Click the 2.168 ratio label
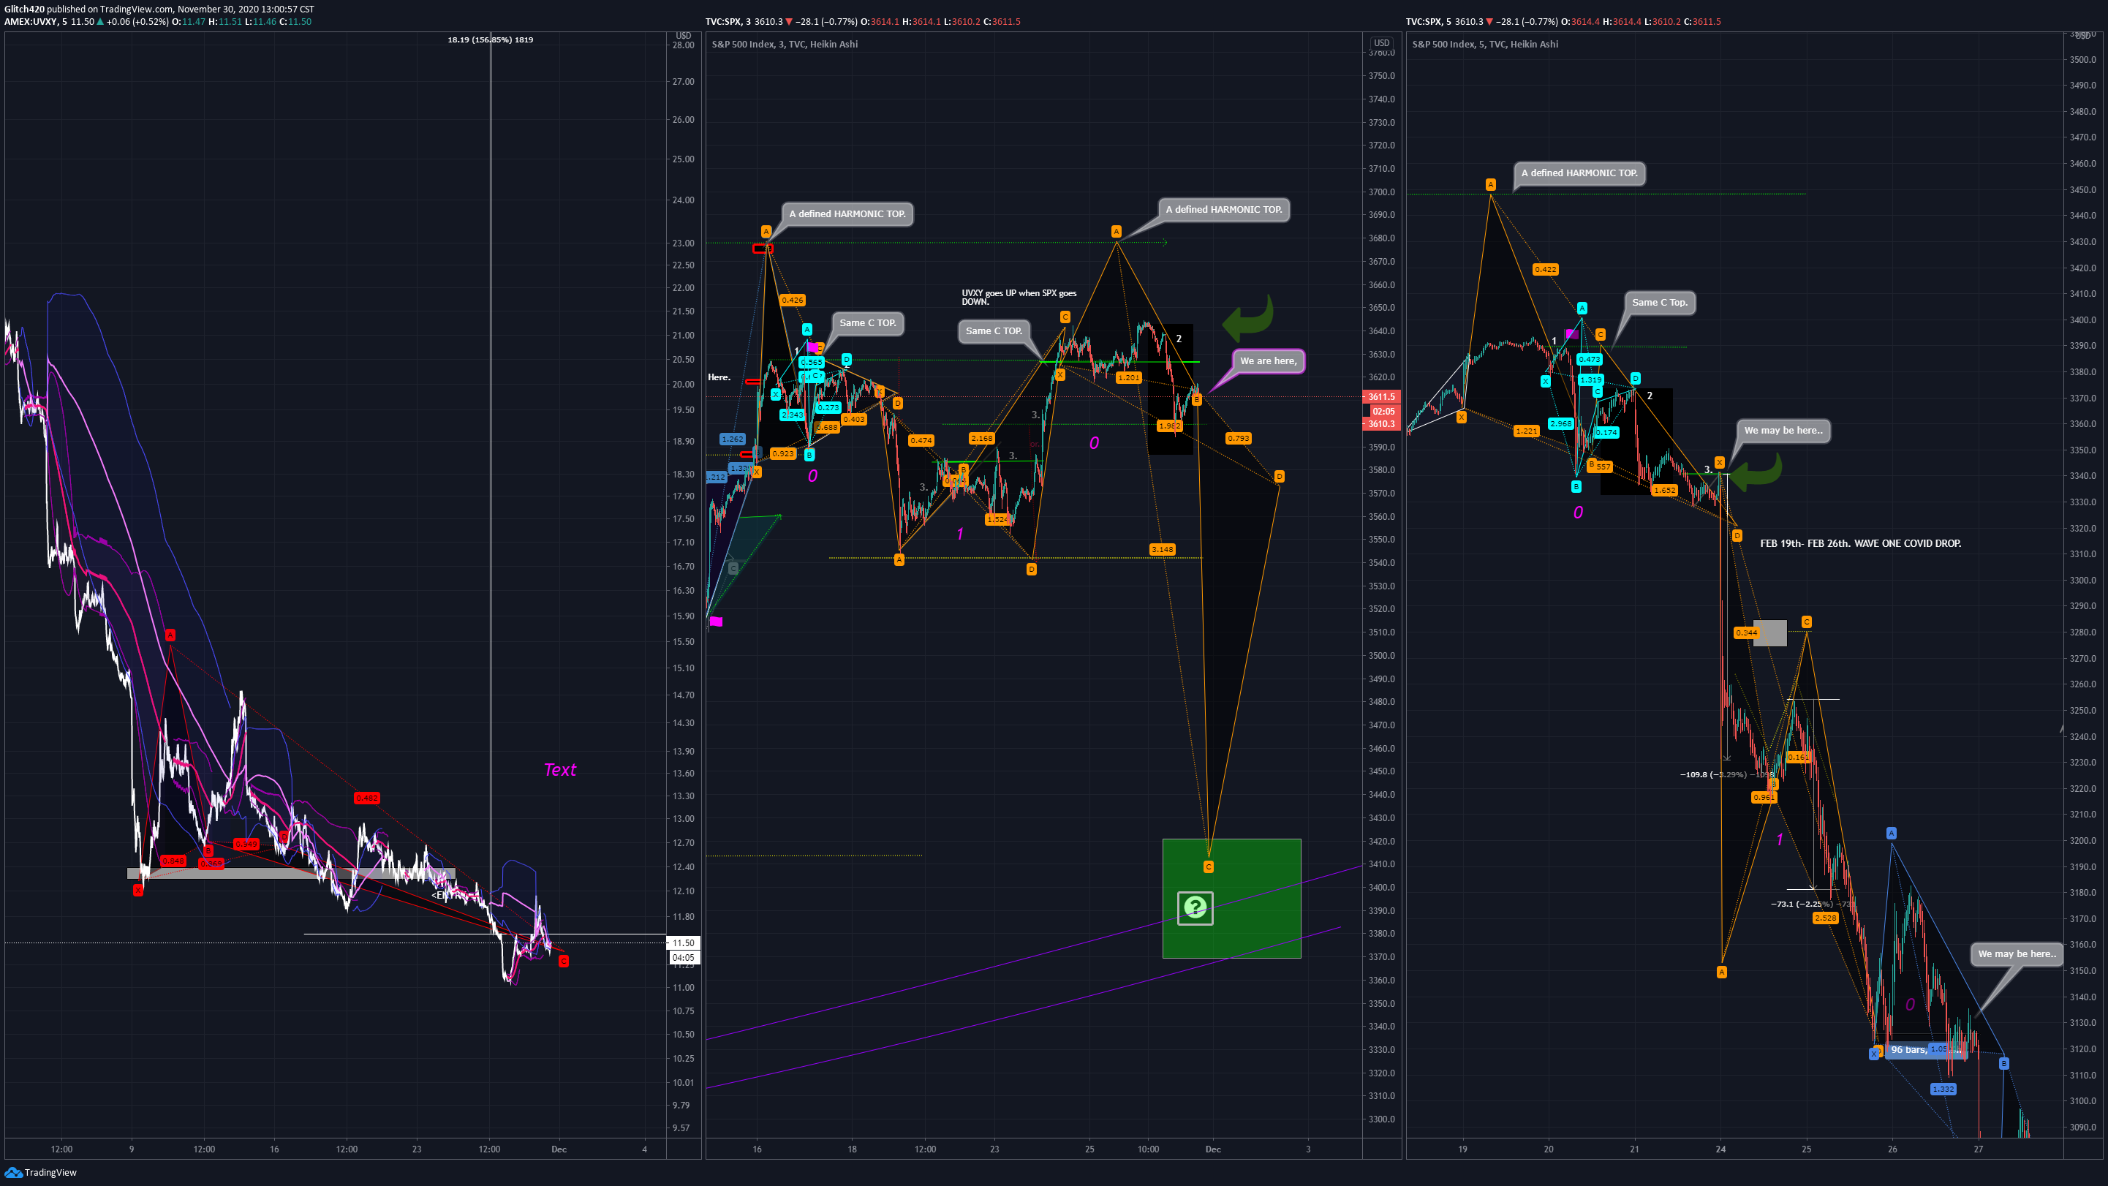The width and height of the screenshot is (2108, 1186). click(981, 439)
